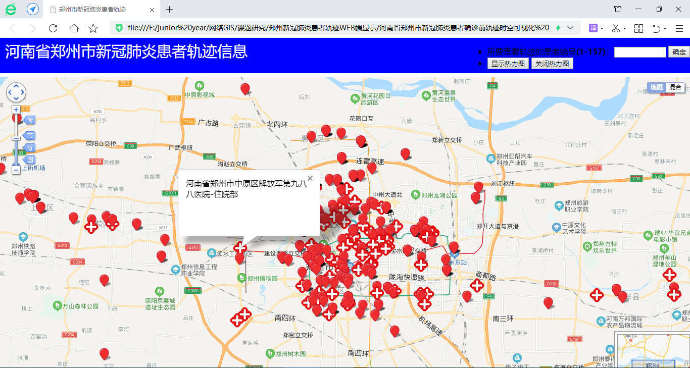690x368 pixels.
Task: Click the 黄河花园口旅游区 POI icon
Action: (355, 99)
